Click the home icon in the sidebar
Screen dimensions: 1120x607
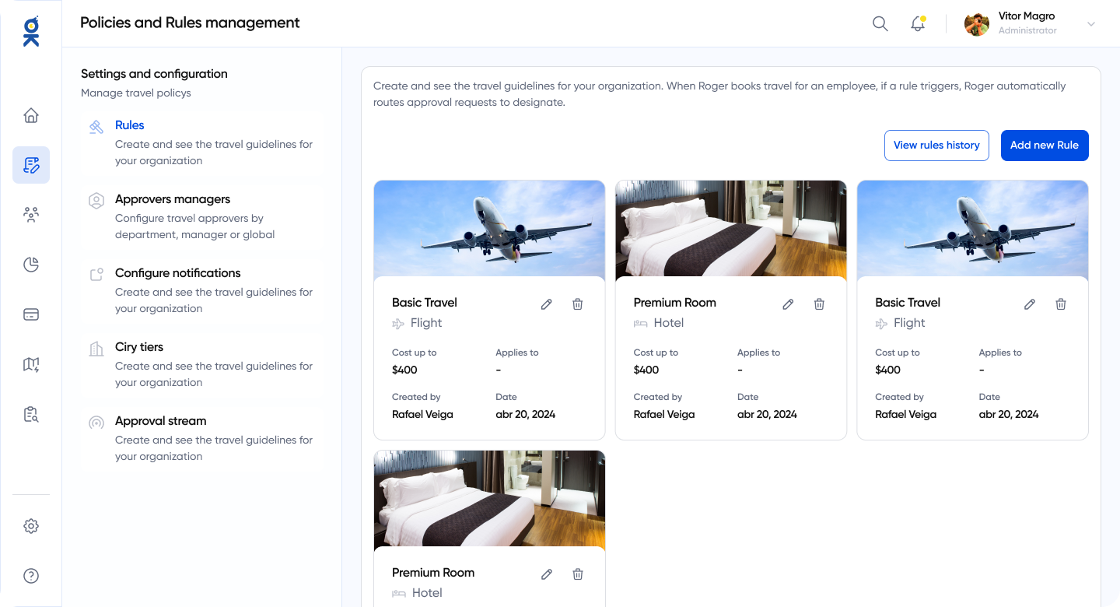coord(31,116)
